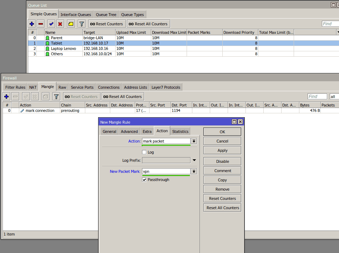Open the filter funnel in Firewall window
Image resolution: width=339 pixels, height=253 pixels.
pyautogui.click(x=56, y=97)
